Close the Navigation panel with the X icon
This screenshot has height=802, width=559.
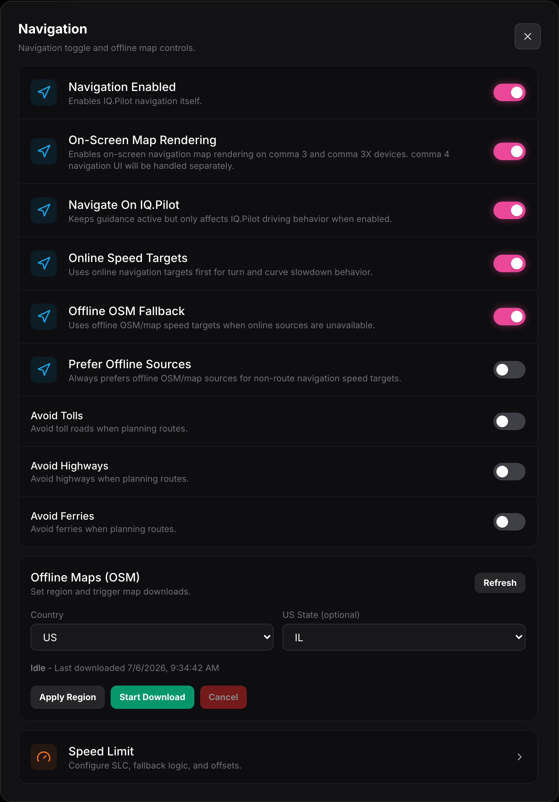click(527, 36)
